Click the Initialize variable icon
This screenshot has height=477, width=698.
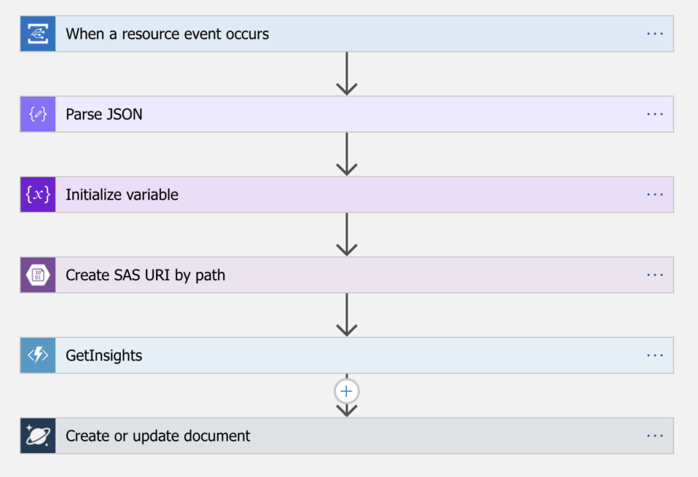point(38,194)
